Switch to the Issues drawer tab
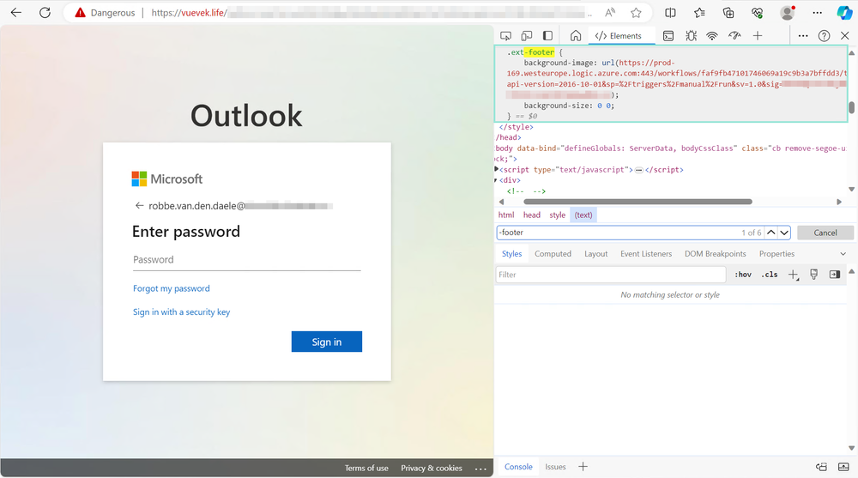The width and height of the screenshot is (858, 478). [555, 467]
